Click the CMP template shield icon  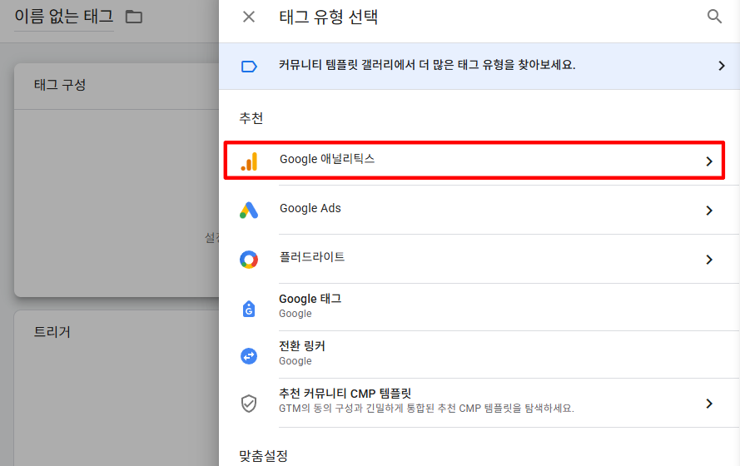click(x=249, y=404)
